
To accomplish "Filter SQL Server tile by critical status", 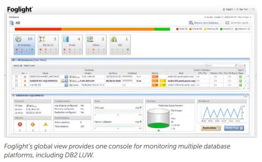I will (x=46, y=50).
